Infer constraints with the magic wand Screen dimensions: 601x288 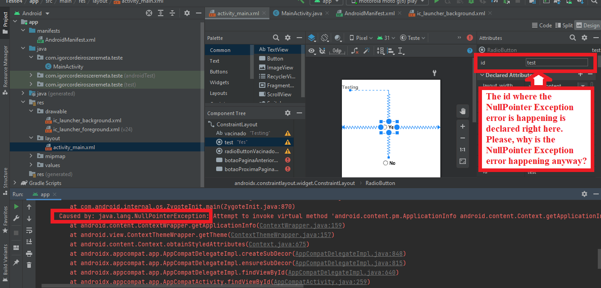[367, 51]
